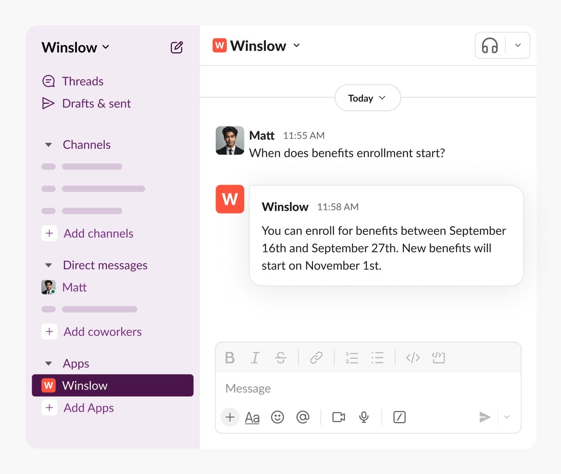The width and height of the screenshot is (561, 474).
Task: Click the Add Apps plus icon
Action: 49,407
